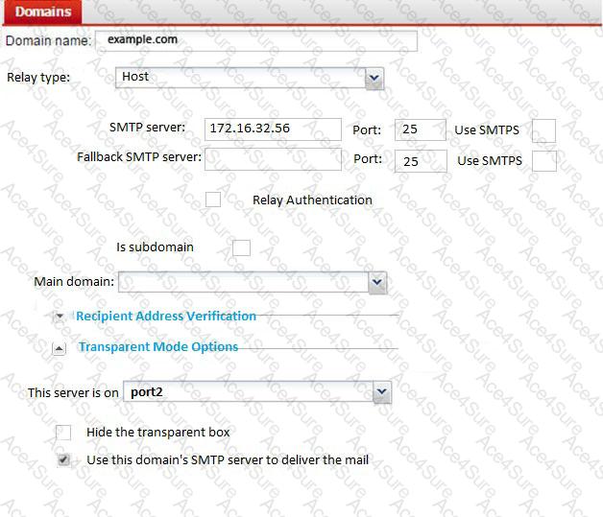
Task: Check Hide the transparent box
Action: pos(63,433)
